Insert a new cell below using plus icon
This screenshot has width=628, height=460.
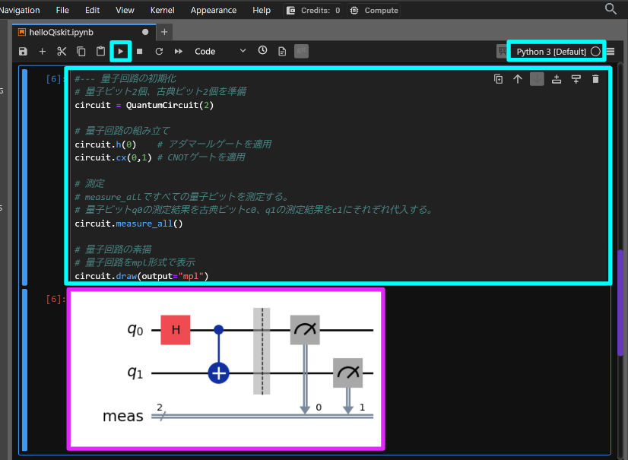43,51
